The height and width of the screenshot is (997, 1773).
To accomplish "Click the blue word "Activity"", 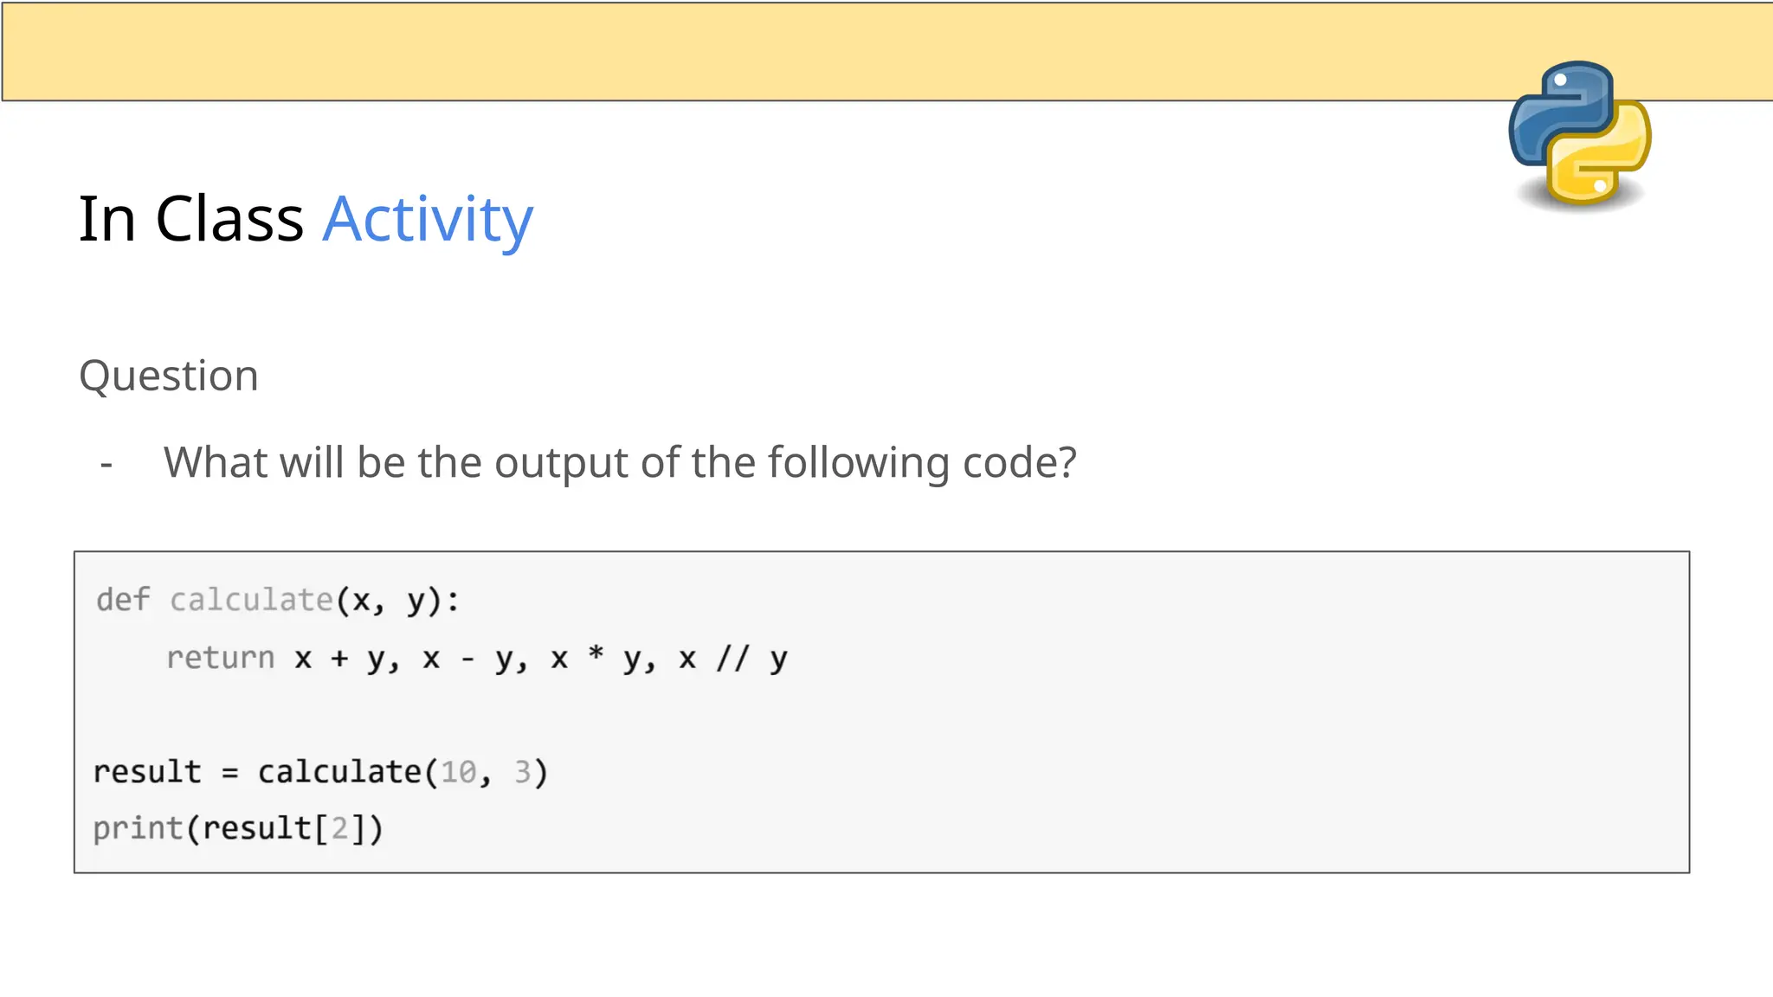I will [x=428, y=219].
